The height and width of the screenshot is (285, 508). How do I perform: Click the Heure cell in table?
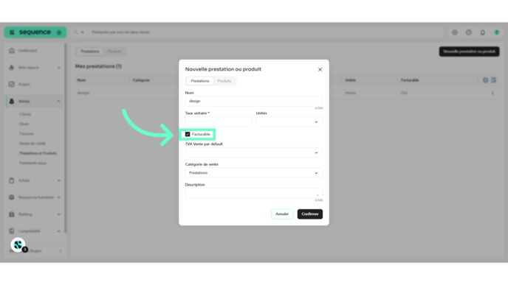click(x=351, y=93)
